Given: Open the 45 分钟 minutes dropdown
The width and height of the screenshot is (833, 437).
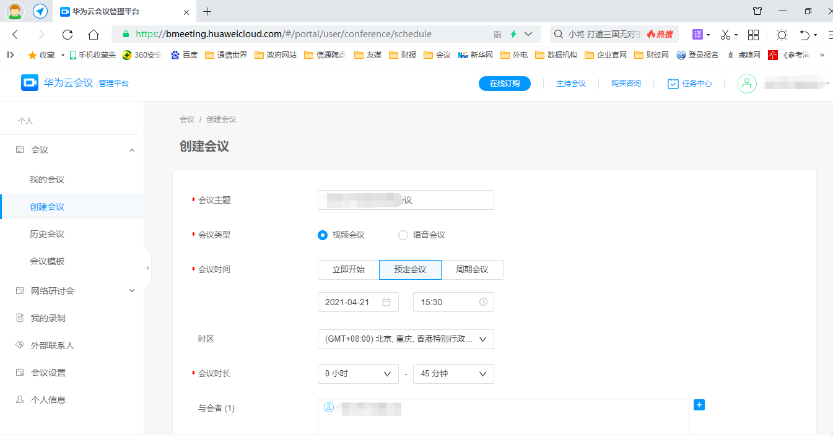Looking at the screenshot, I should click(453, 374).
